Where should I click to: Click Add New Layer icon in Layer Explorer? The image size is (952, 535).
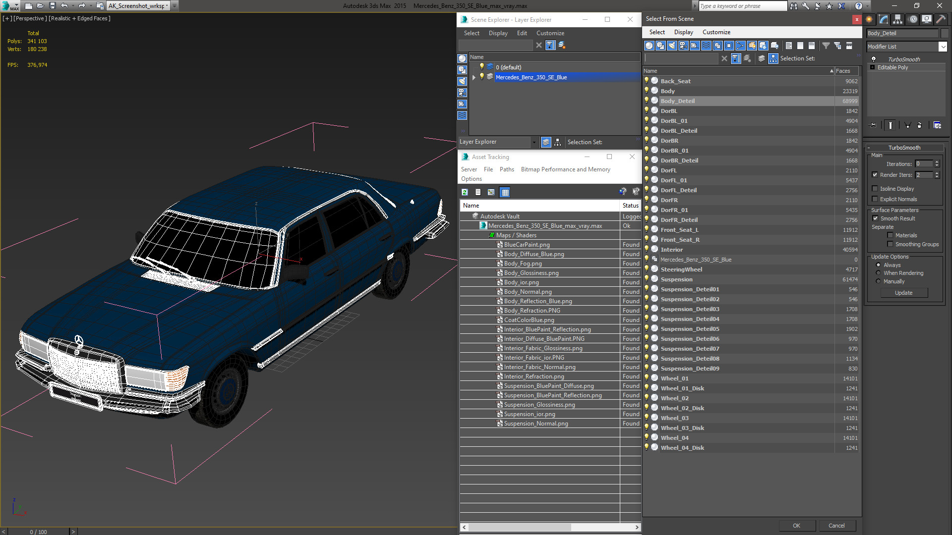[x=562, y=45]
